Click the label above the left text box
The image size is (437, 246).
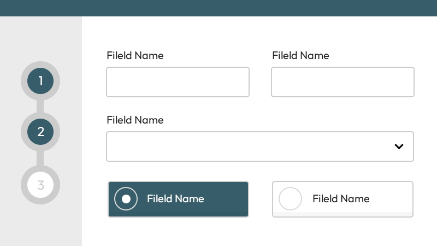pos(135,56)
